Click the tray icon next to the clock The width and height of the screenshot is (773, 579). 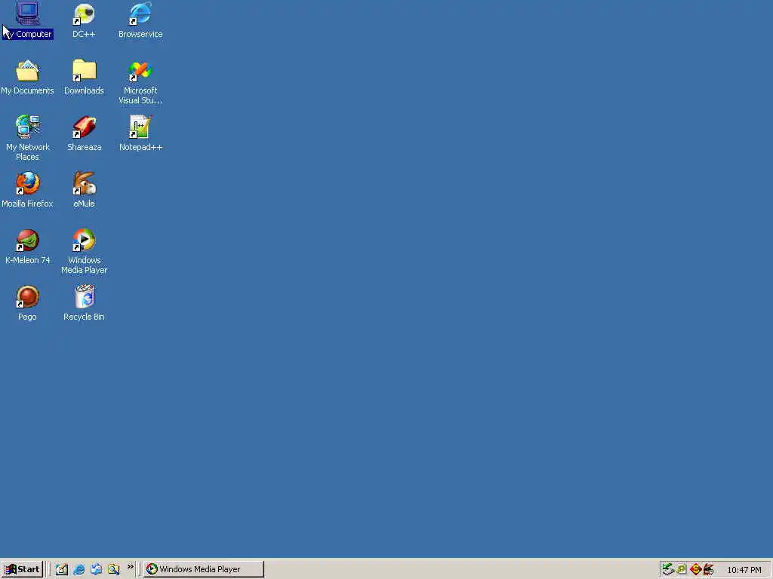(708, 569)
